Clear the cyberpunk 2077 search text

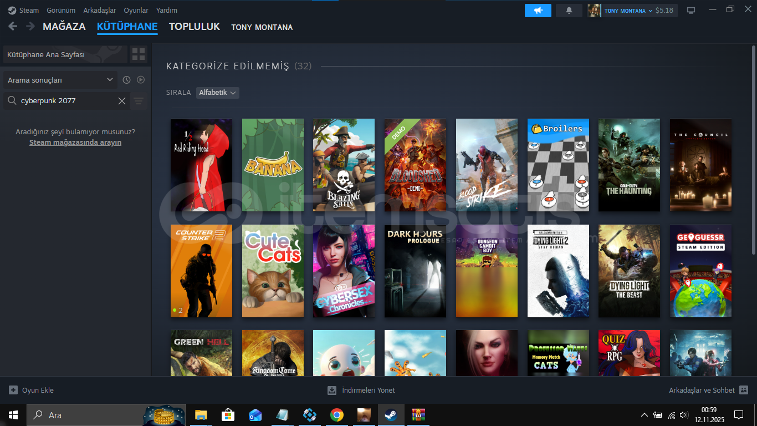[122, 101]
